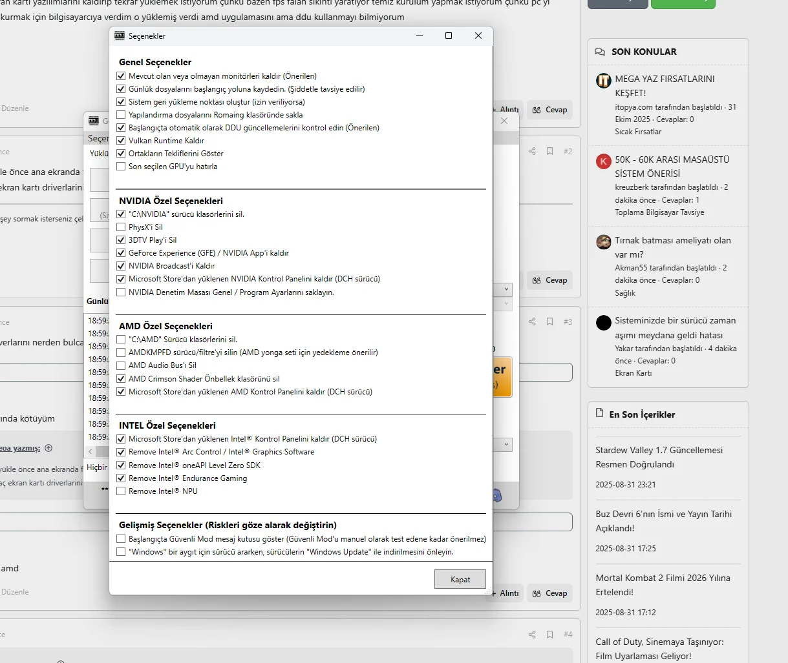
Task: Click the up-arrow icon beside 'yazmış:' quote
Action: [x=48, y=448]
